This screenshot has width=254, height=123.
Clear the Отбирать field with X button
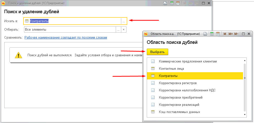pyautogui.click(x=123, y=30)
